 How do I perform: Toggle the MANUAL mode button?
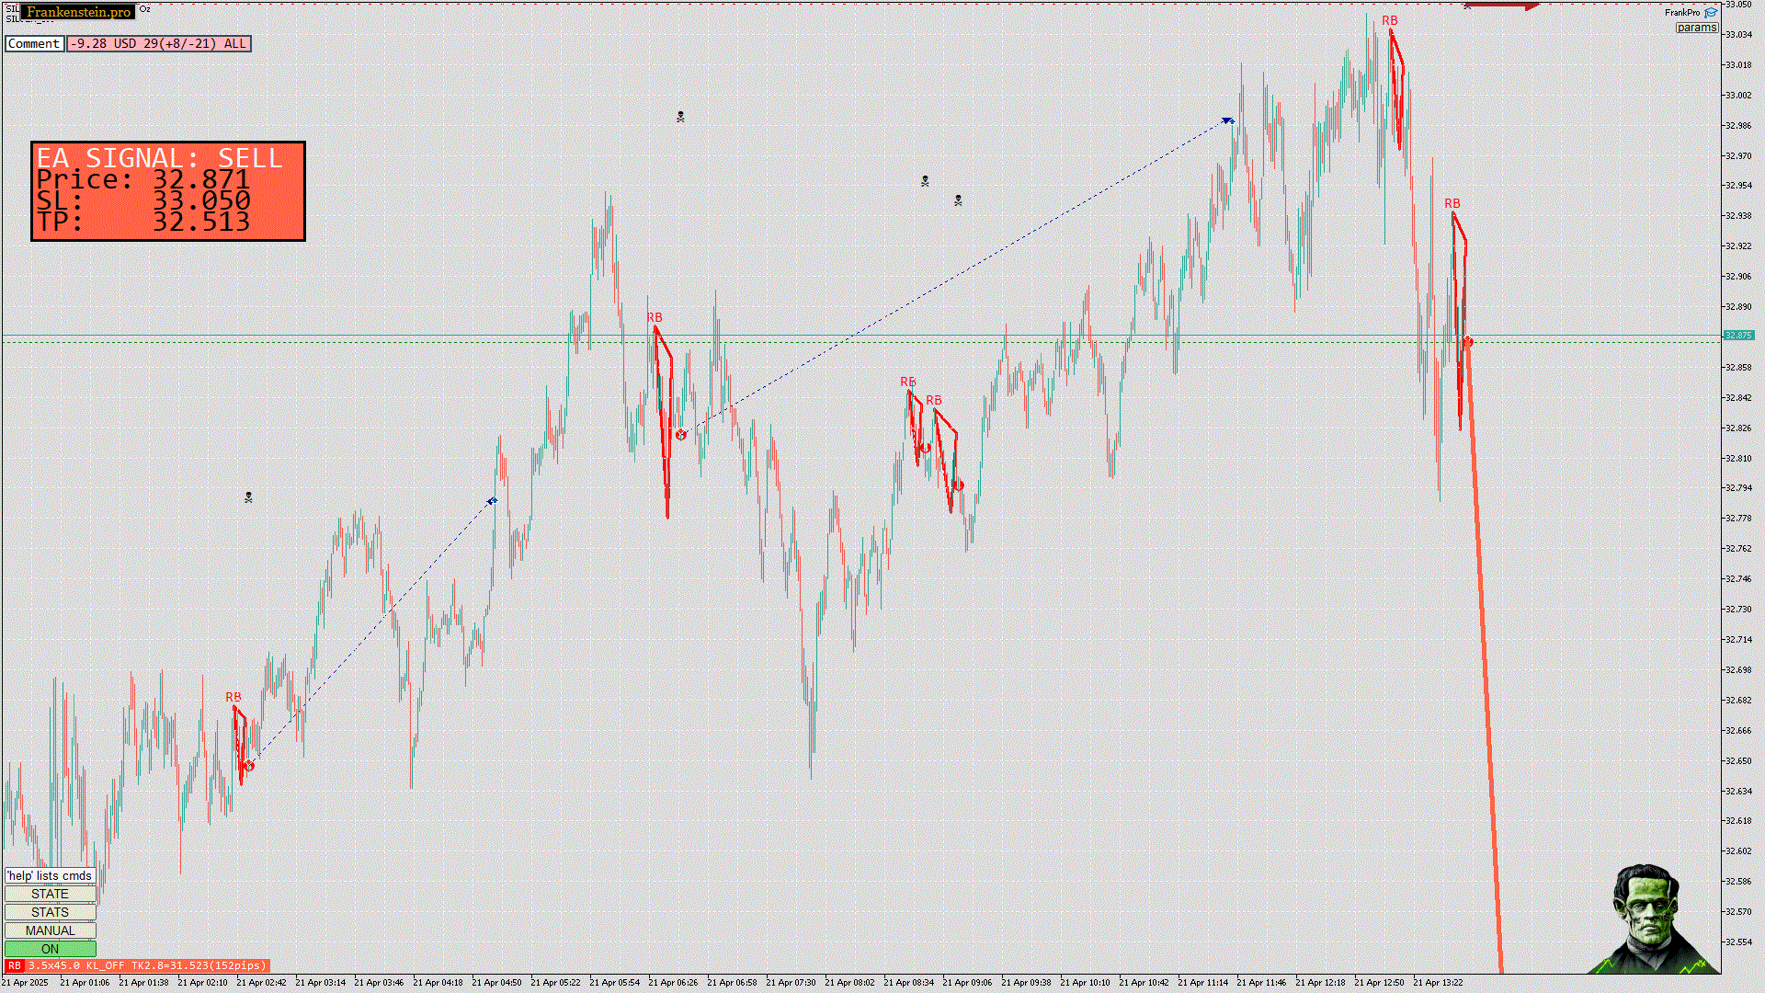pos(50,930)
